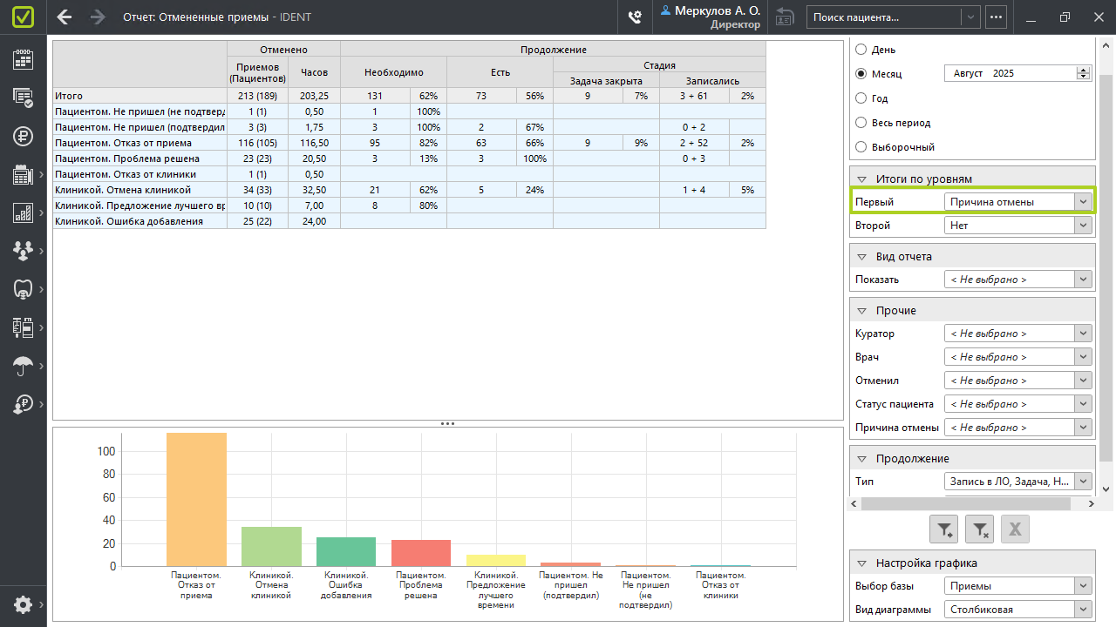The width and height of the screenshot is (1116, 627).
Task: Click the apply filter funnel button
Action: point(945,529)
